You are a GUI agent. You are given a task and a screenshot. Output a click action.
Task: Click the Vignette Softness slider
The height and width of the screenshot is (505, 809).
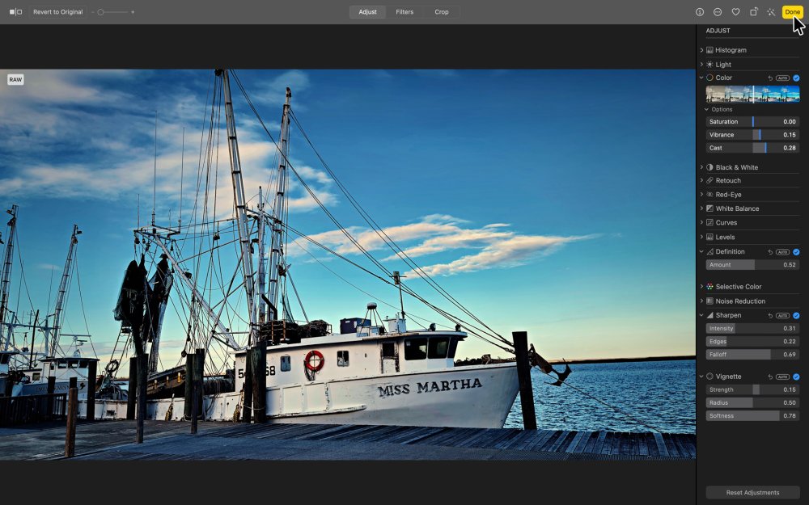(752, 416)
